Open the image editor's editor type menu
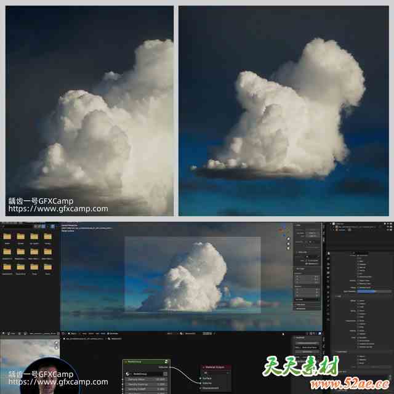 click(x=2, y=334)
